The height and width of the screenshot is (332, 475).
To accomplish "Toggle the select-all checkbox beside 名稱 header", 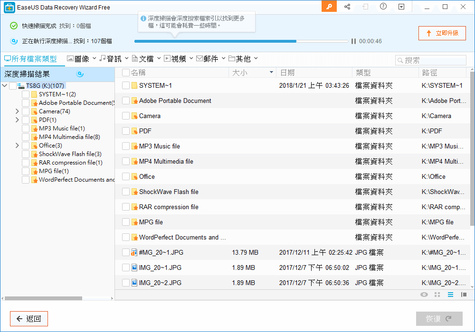I will [126, 73].
